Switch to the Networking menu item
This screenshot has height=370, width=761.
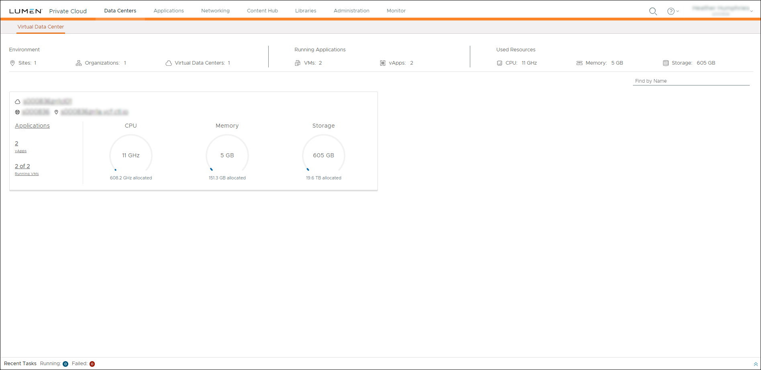click(x=215, y=10)
